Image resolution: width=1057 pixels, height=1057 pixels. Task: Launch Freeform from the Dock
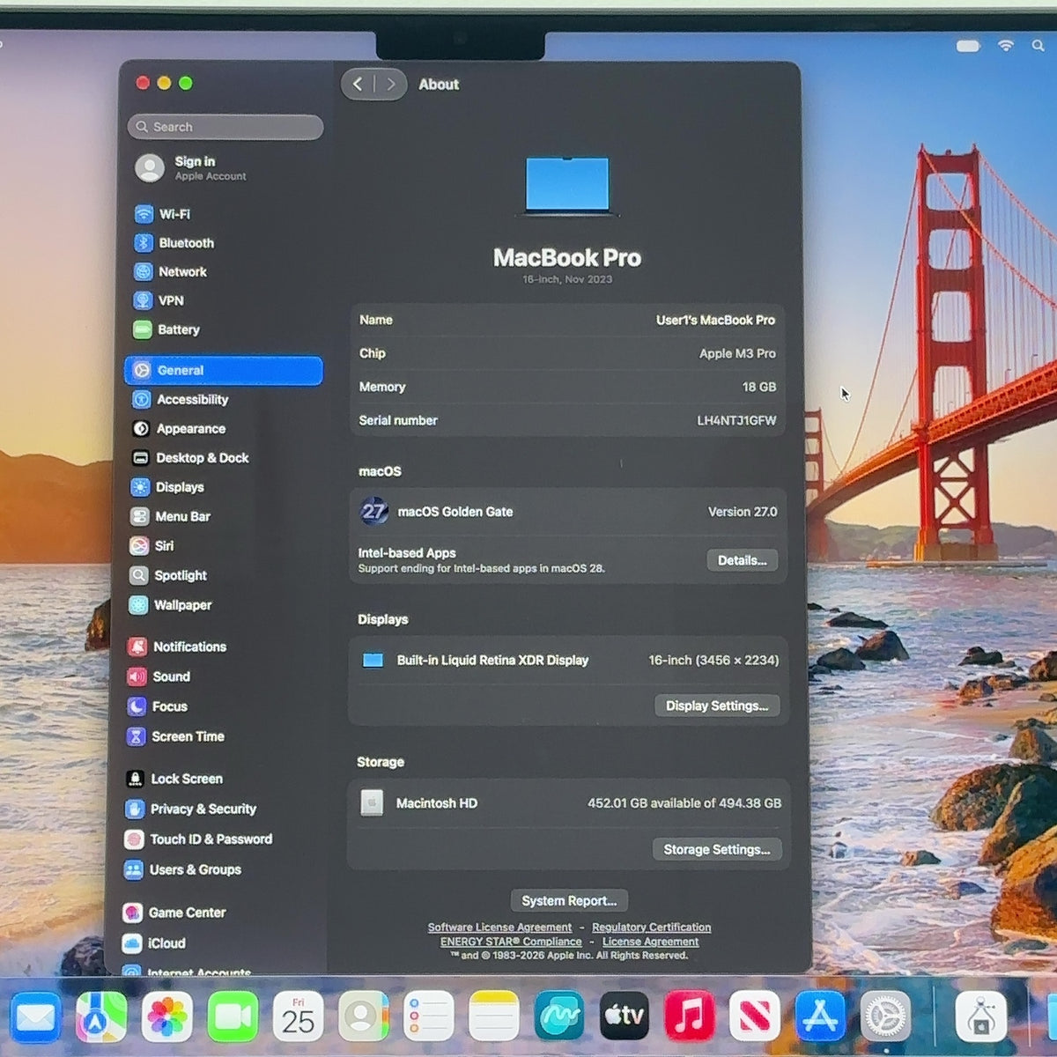(559, 1017)
